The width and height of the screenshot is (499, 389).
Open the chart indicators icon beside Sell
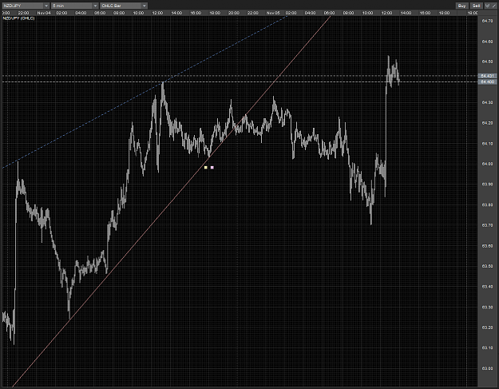[487, 6]
